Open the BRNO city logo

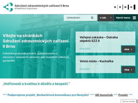tap(125, 7)
